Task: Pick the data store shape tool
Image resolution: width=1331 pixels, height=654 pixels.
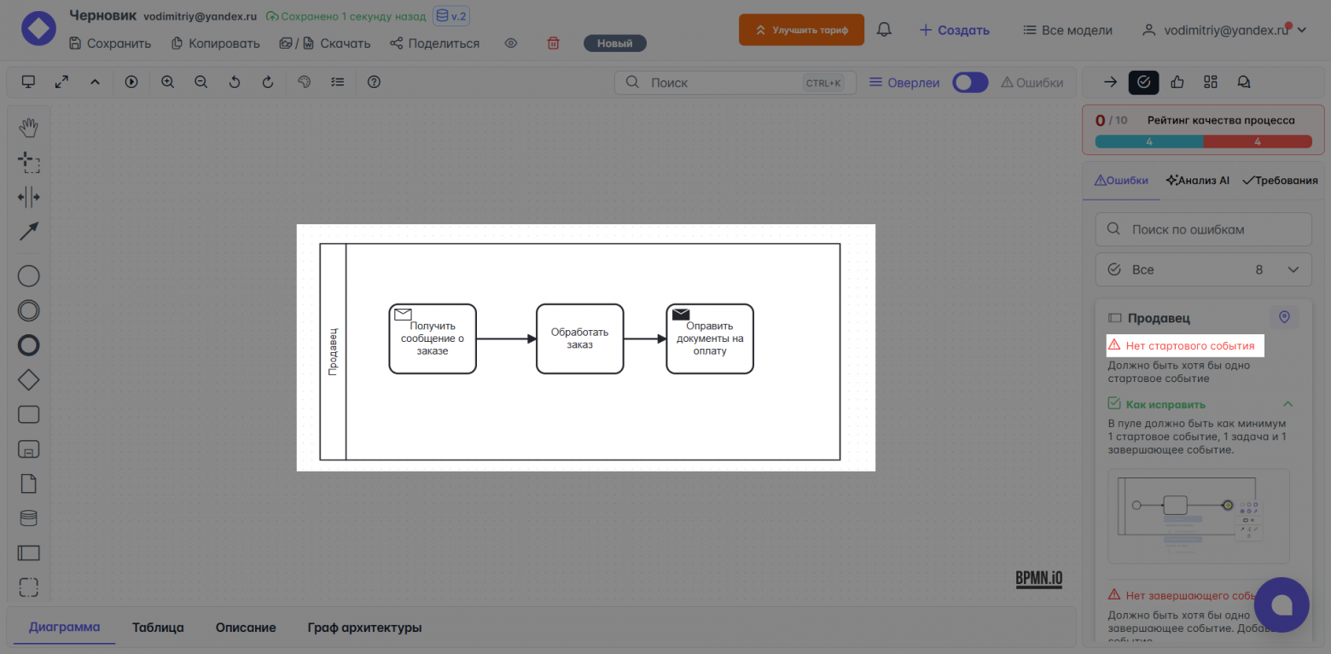Action: [28, 518]
